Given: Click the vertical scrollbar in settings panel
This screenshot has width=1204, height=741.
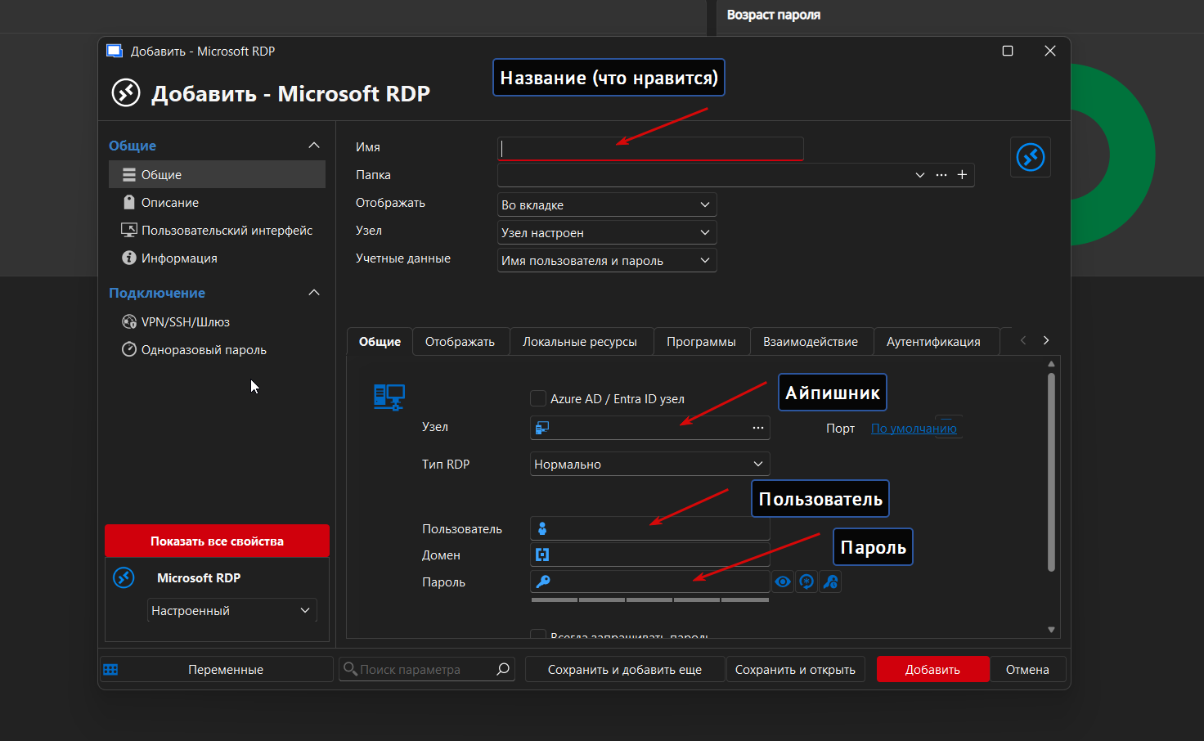Looking at the screenshot, I should point(1051,471).
